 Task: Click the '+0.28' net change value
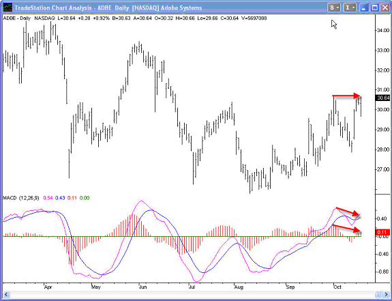[x=85, y=18]
